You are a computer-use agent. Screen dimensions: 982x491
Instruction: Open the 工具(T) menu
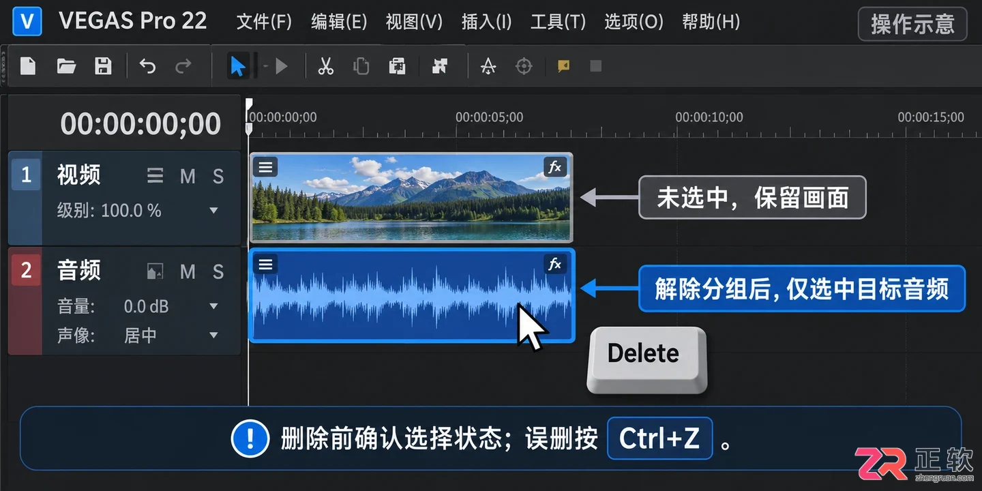558,22
